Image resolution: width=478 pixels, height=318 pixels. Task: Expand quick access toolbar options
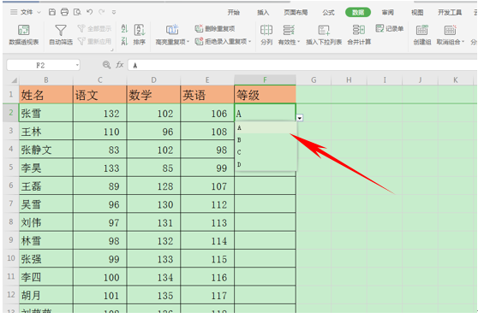point(114,13)
